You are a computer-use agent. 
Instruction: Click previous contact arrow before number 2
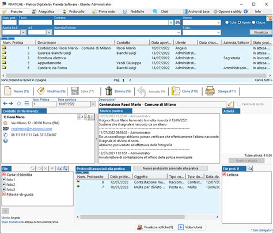point(79,117)
